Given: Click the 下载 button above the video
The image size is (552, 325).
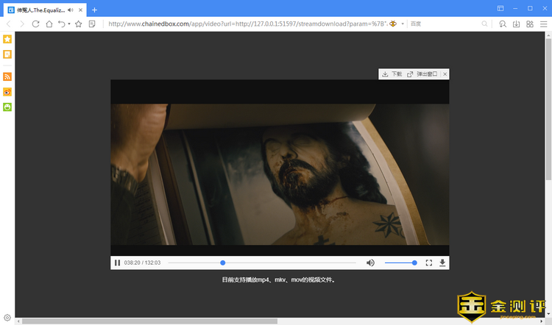Looking at the screenshot, I should tap(392, 74).
